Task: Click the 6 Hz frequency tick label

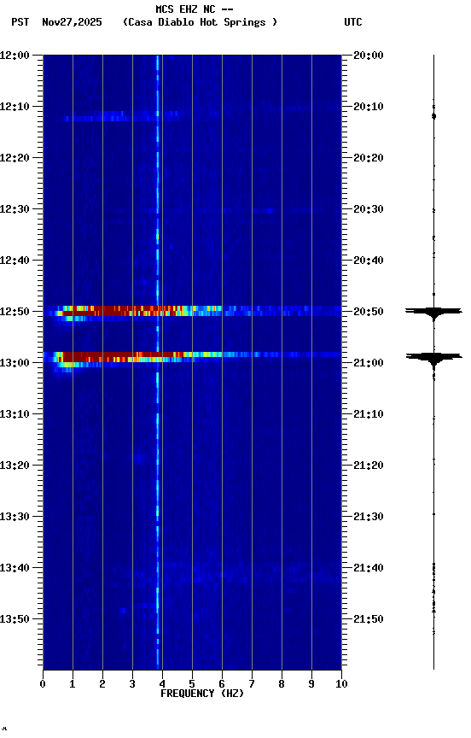Action: pos(222,684)
